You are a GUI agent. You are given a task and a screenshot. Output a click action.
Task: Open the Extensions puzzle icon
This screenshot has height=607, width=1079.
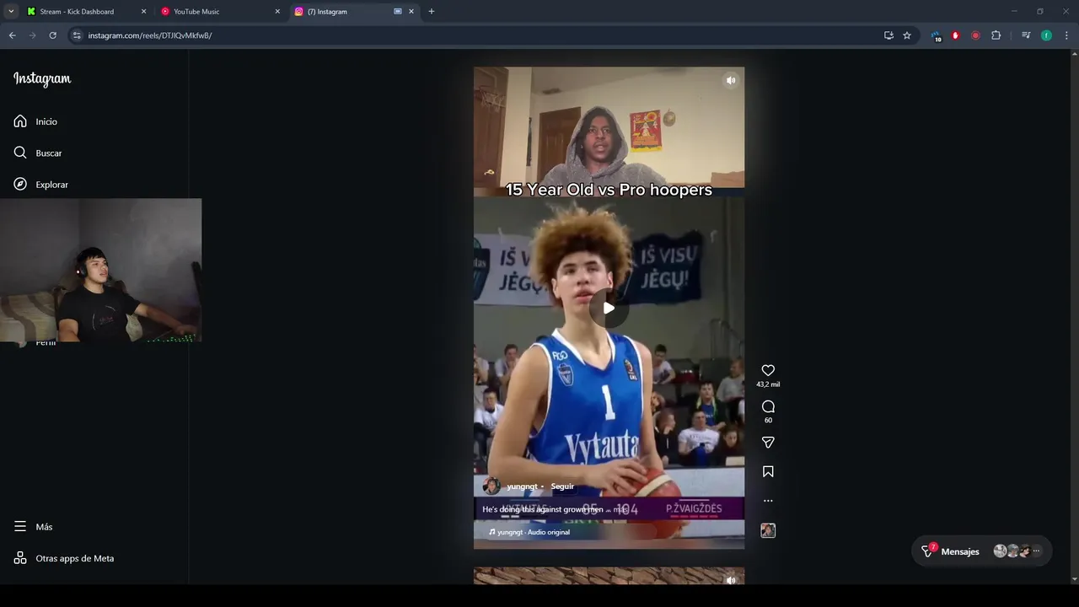[x=996, y=35]
